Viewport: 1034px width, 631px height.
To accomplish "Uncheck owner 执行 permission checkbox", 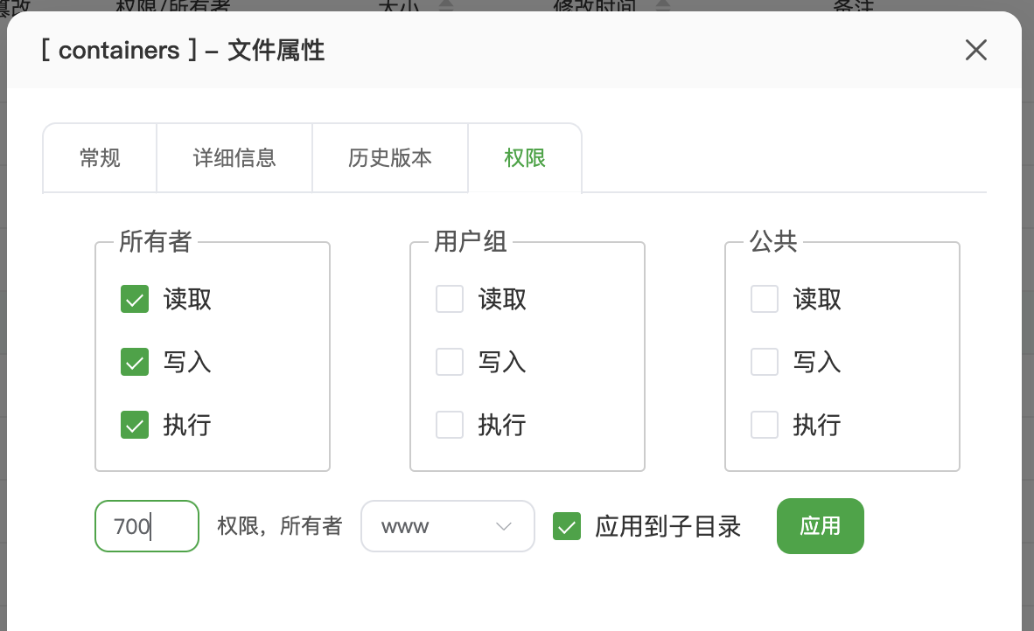I will pyautogui.click(x=135, y=426).
